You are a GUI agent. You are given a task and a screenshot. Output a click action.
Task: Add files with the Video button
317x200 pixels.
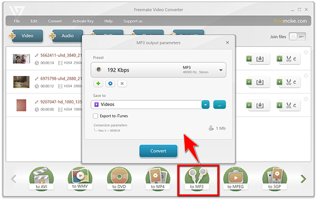click(x=26, y=36)
